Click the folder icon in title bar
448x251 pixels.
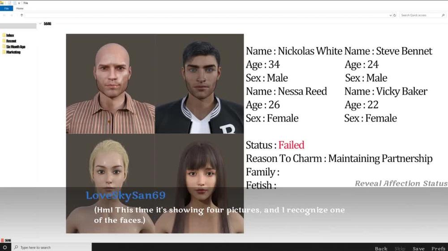(2, 3)
